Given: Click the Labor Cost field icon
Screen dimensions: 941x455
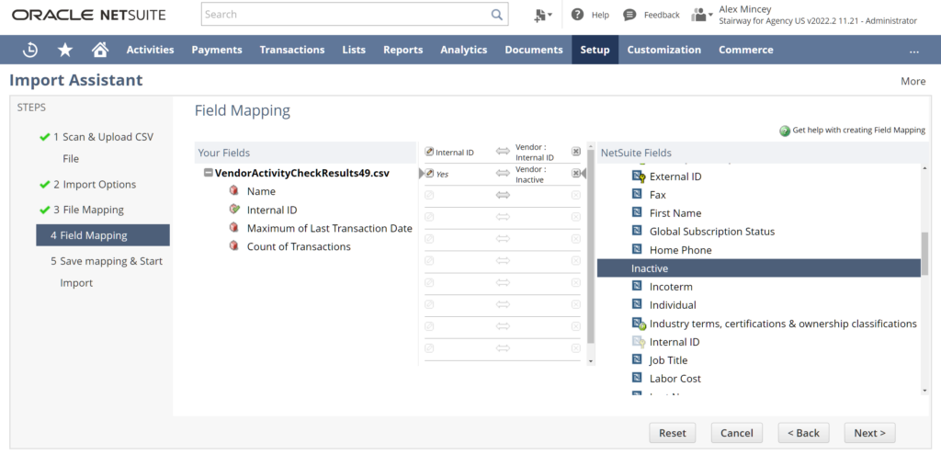Looking at the screenshot, I should [x=638, y=379].
